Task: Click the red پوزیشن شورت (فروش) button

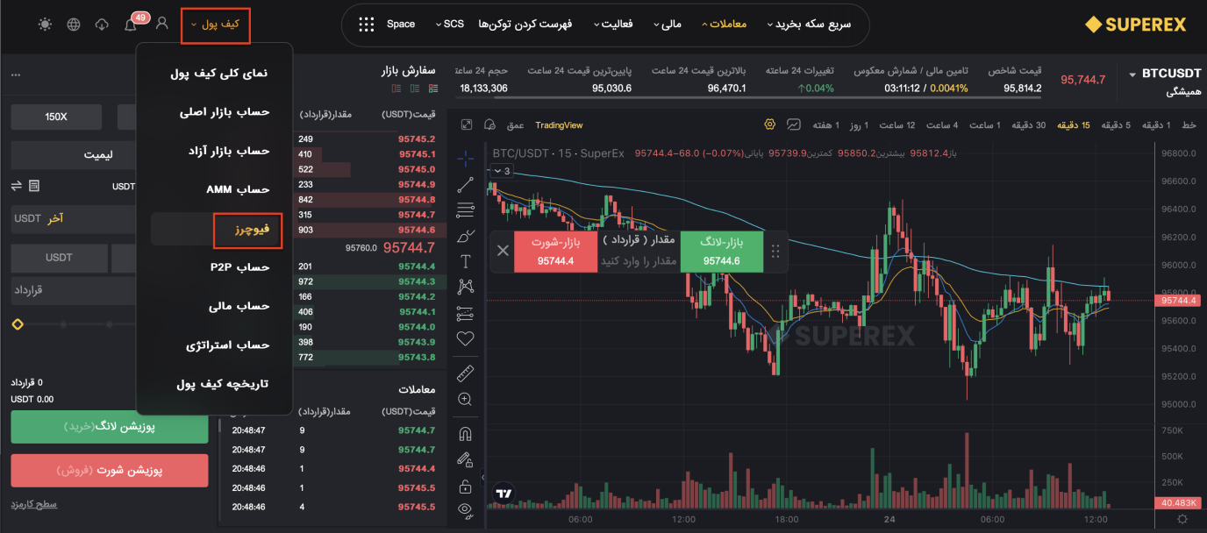Action: pyautogui.click(x=110, y=471)
